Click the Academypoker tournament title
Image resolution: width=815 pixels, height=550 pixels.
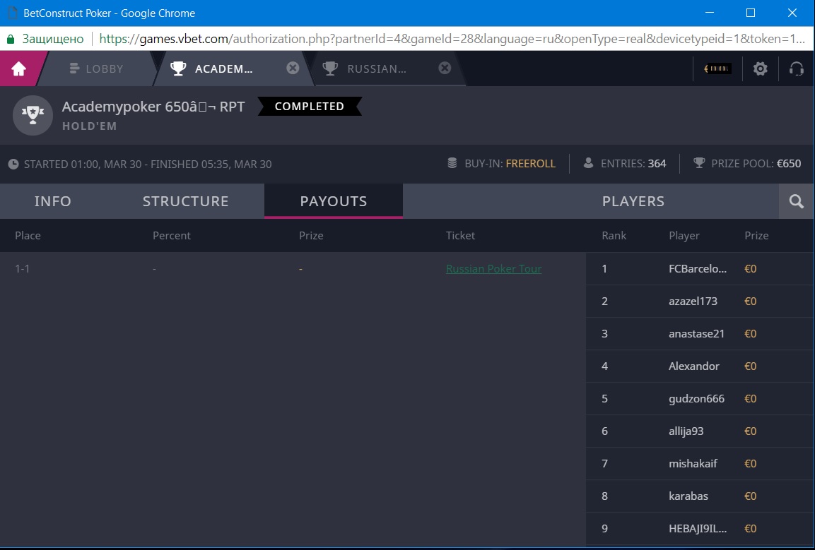click(153, 107)
